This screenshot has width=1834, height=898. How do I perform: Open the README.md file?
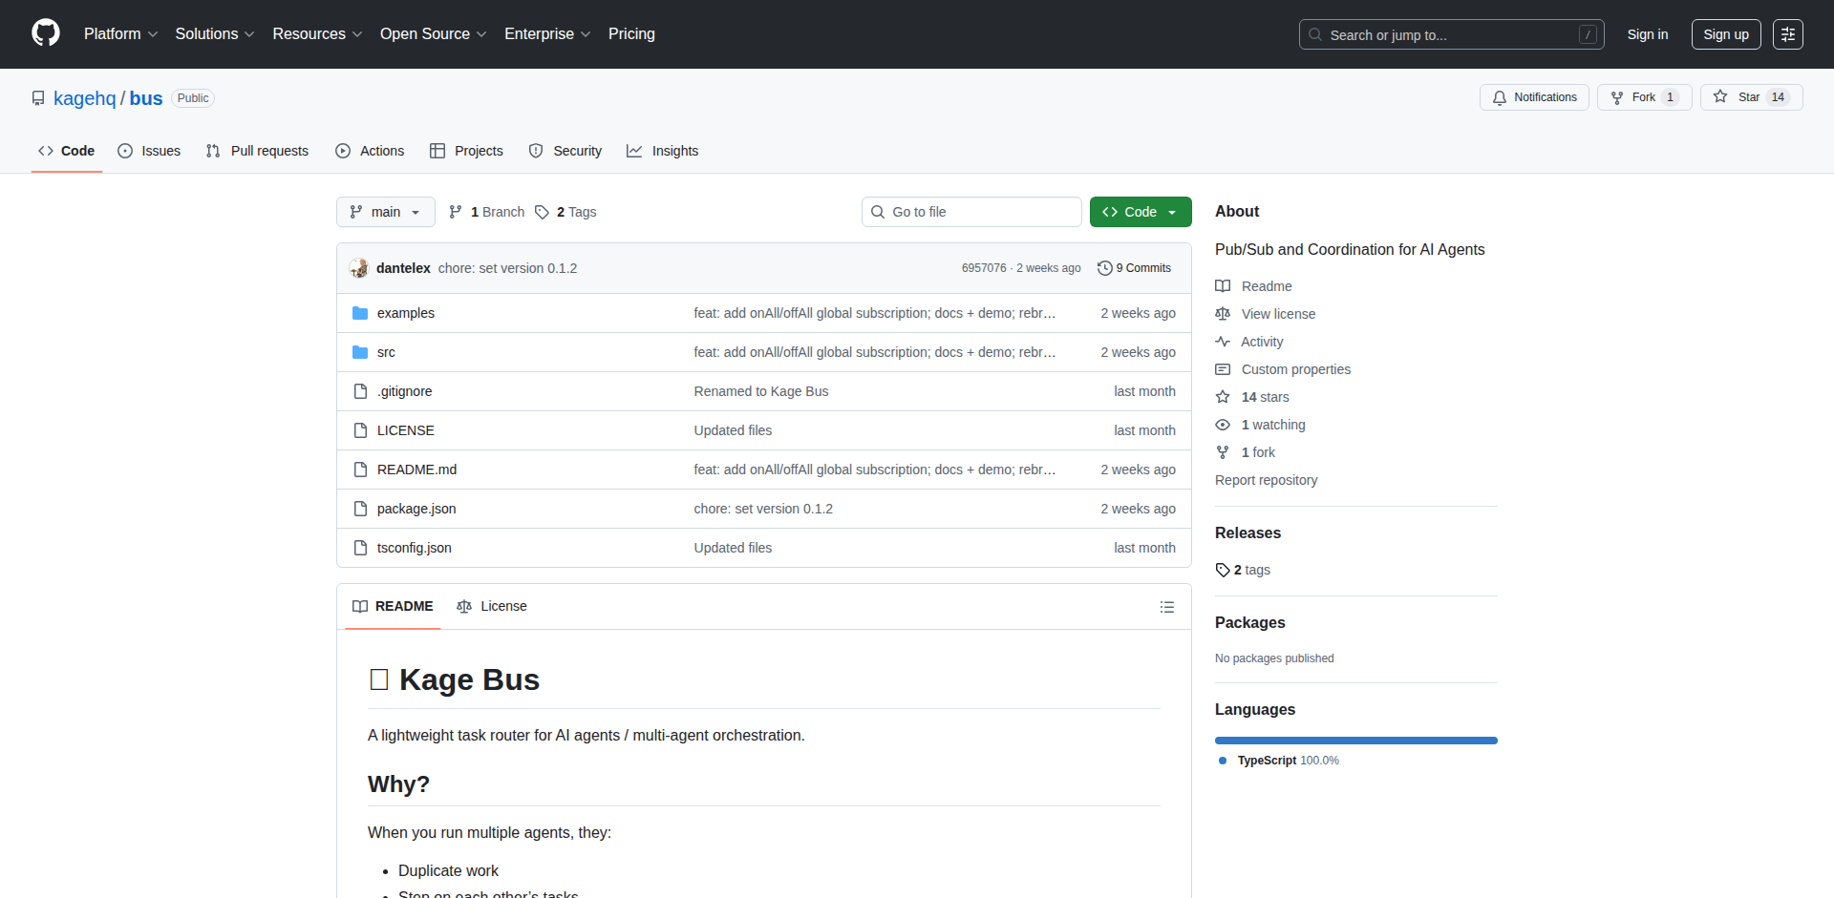coord(416,470)
